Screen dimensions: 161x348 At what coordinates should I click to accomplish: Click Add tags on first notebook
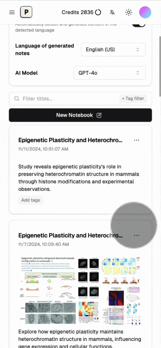[x=31, y=200]
